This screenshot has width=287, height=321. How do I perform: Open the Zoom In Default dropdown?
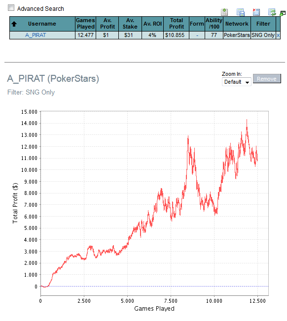237,82
